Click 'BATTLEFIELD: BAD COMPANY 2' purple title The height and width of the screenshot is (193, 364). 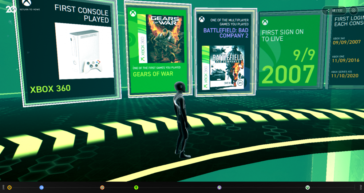click(x=226, y=33)
